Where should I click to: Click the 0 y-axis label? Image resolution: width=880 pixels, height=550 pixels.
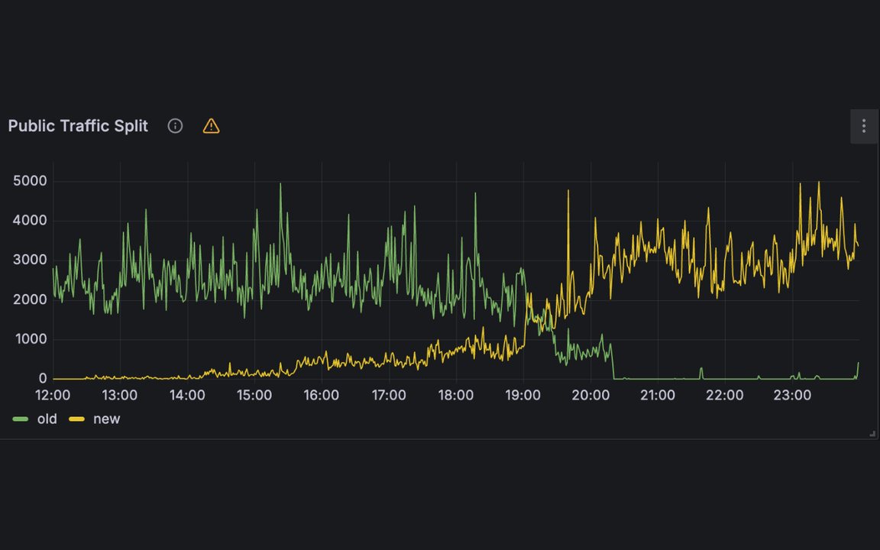(43, 379)
